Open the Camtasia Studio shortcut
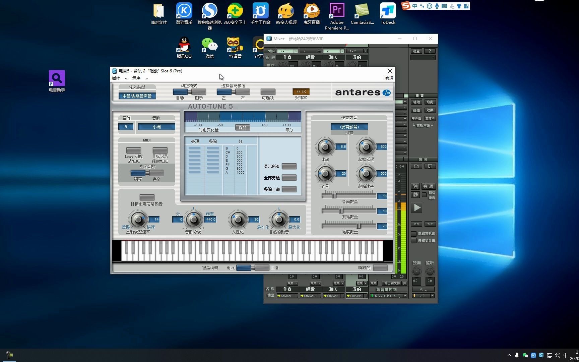579x362 pixels. tap(362, 13)
